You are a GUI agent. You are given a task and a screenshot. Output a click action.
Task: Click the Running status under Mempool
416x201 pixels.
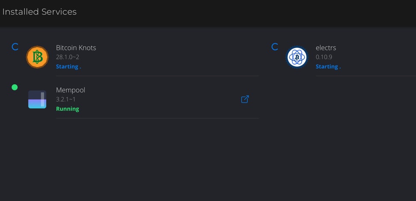coord(67,109)
